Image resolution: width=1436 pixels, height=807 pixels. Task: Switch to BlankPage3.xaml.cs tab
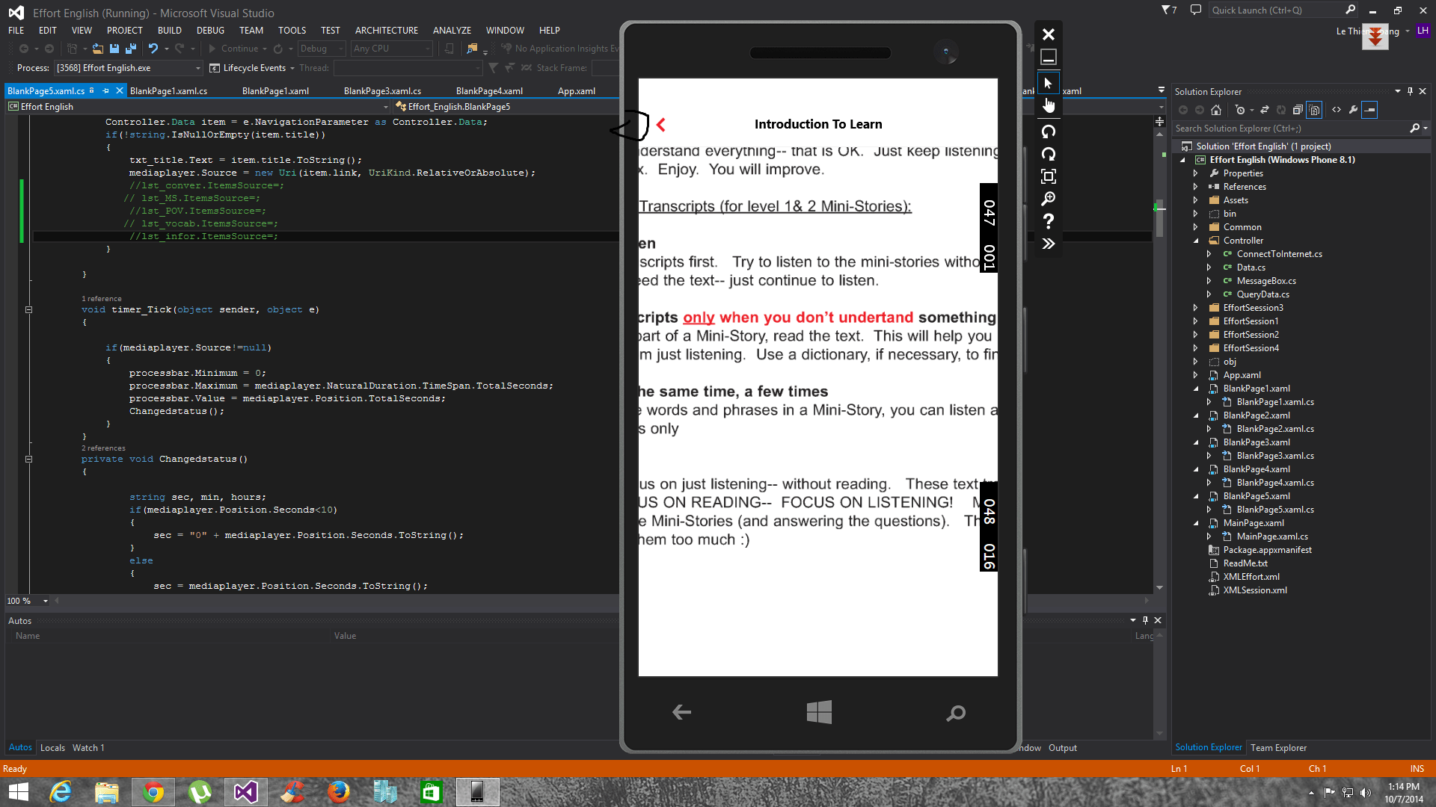pyautogui.click(x=382, y=91)
